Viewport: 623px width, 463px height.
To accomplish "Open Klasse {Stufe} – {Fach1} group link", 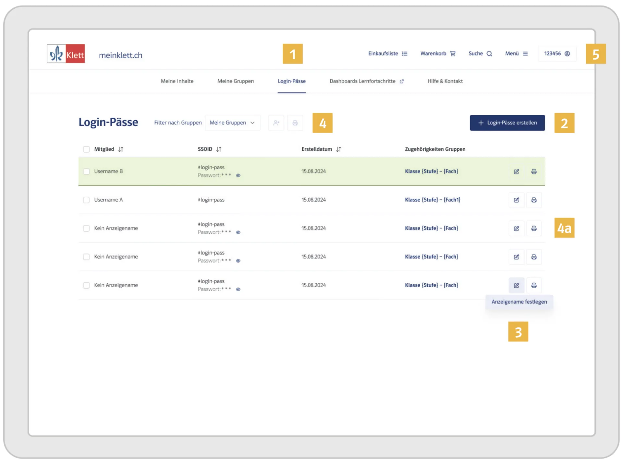I will 433,200.
